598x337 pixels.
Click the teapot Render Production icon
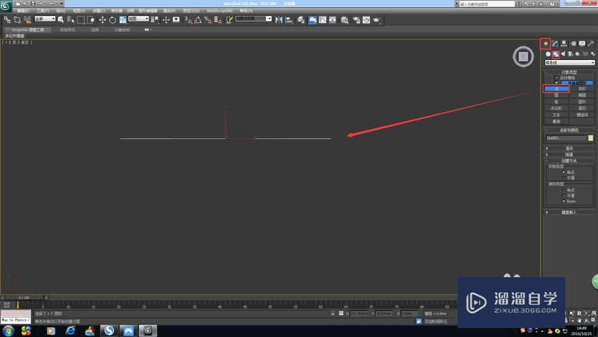(x=376, y=20)
